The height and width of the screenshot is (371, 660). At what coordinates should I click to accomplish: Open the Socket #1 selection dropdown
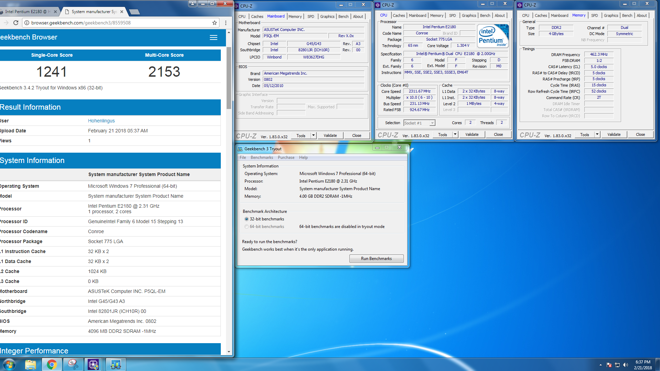[x=432, y=123]
